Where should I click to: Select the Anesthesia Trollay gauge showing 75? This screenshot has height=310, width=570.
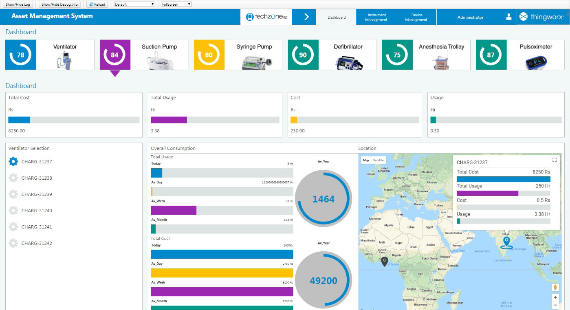(x=397, y=55)
